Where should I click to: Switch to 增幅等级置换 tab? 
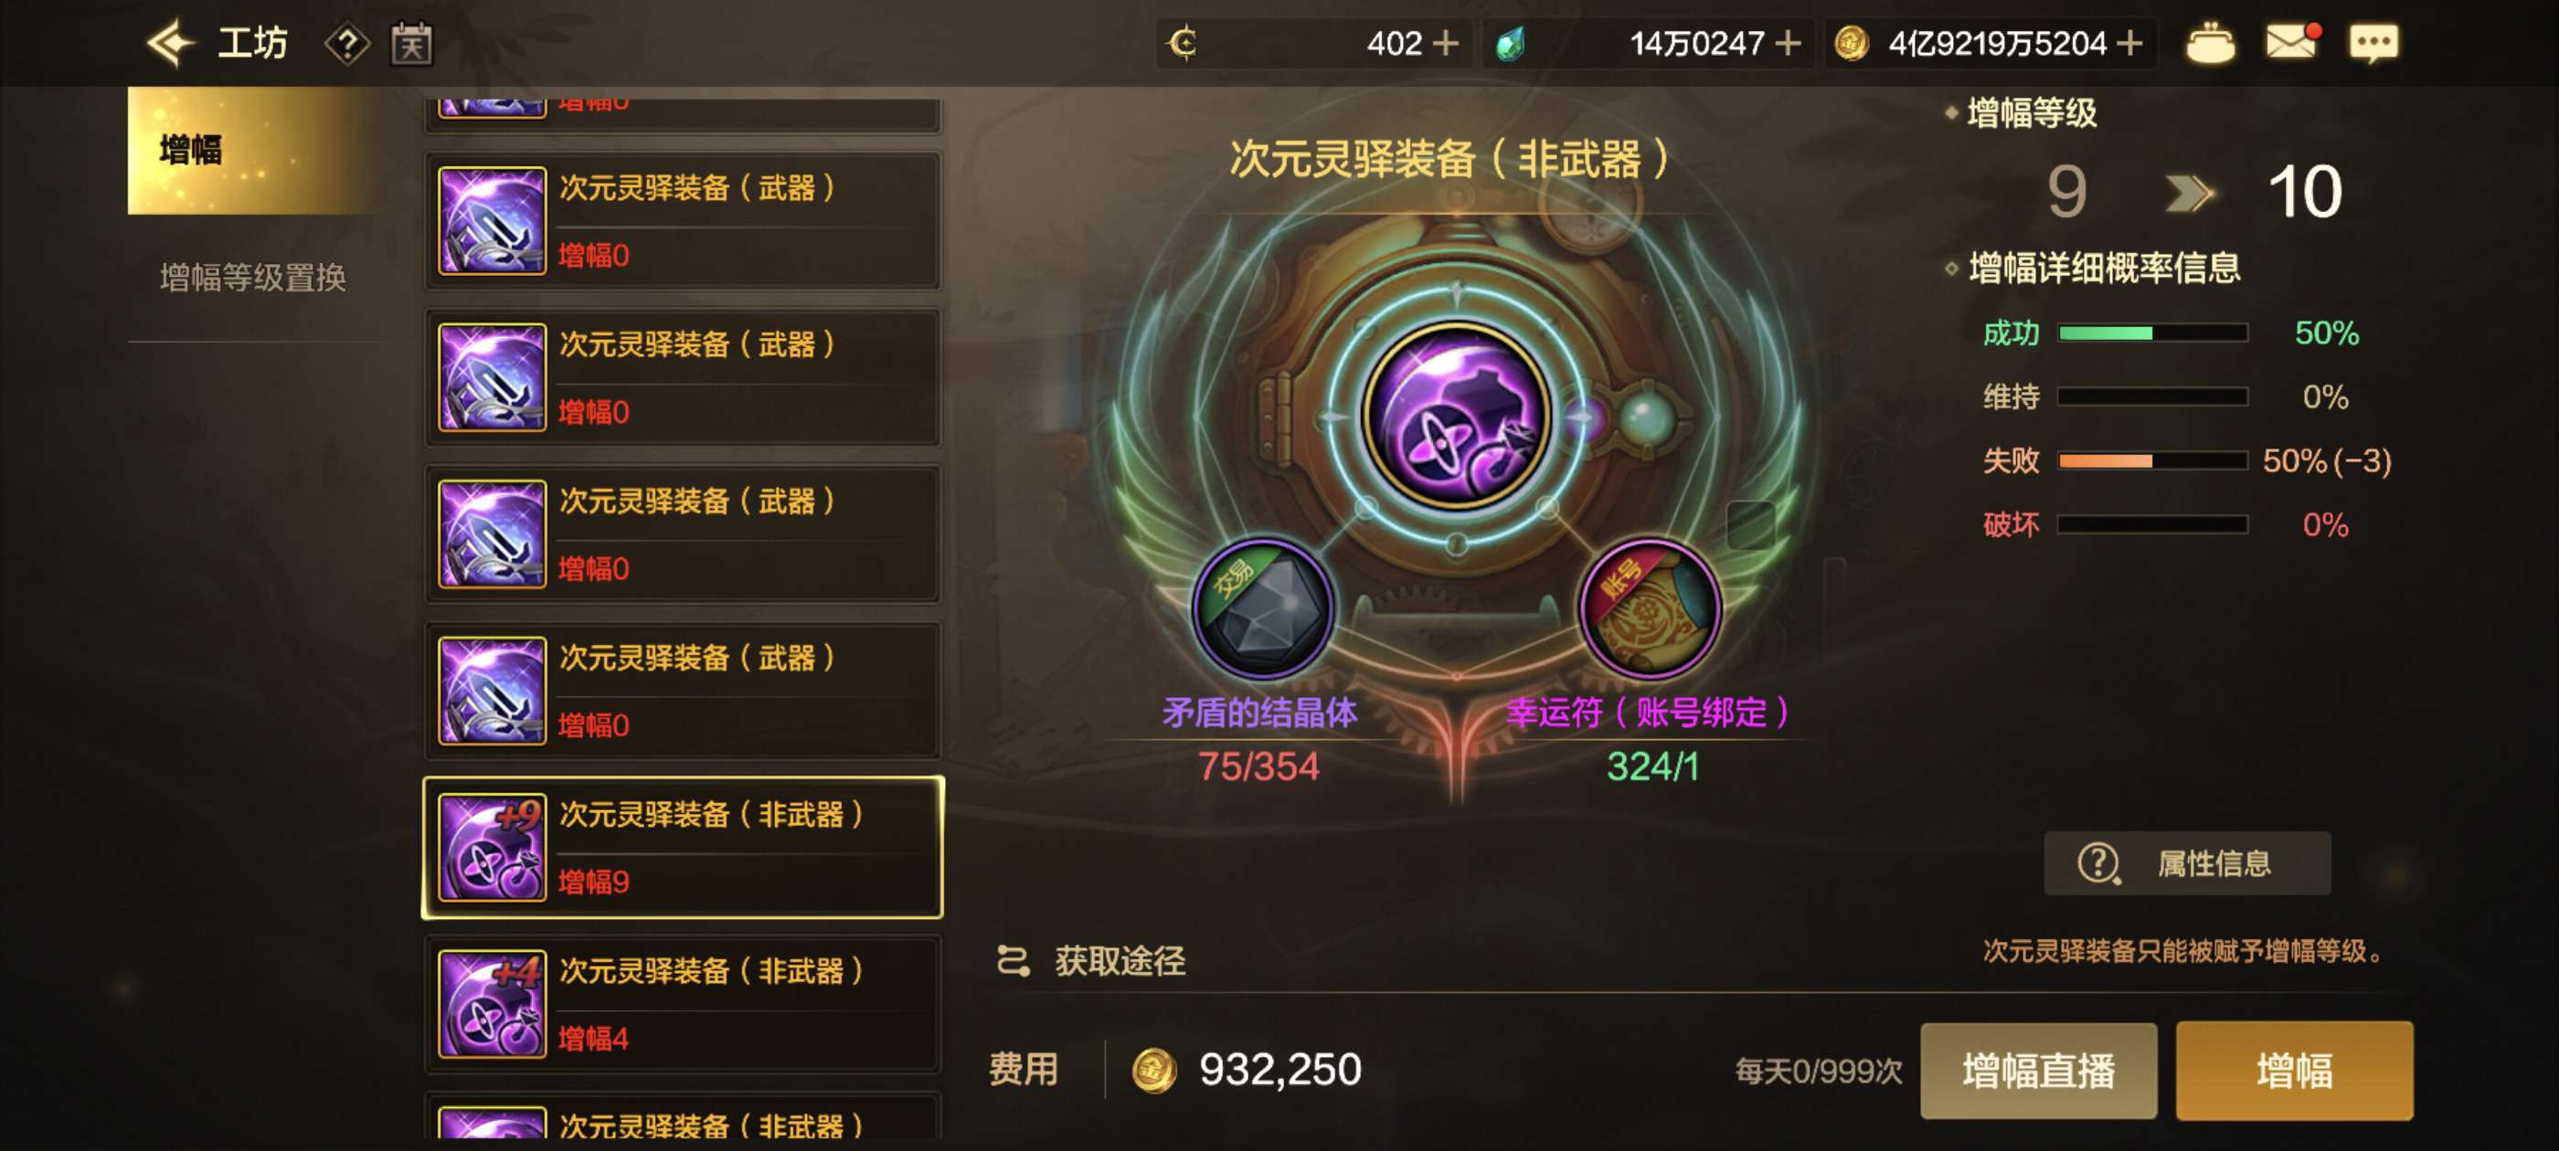click(x=253, y=277)
